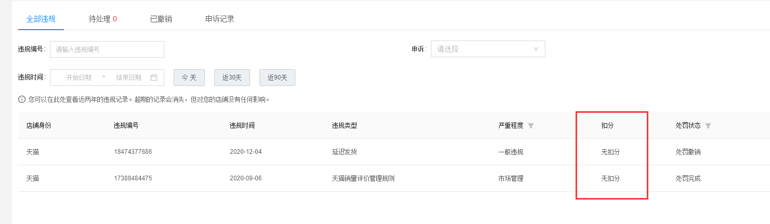Open the 已撤销 tab
770x224 pixels.
point(161,19)
